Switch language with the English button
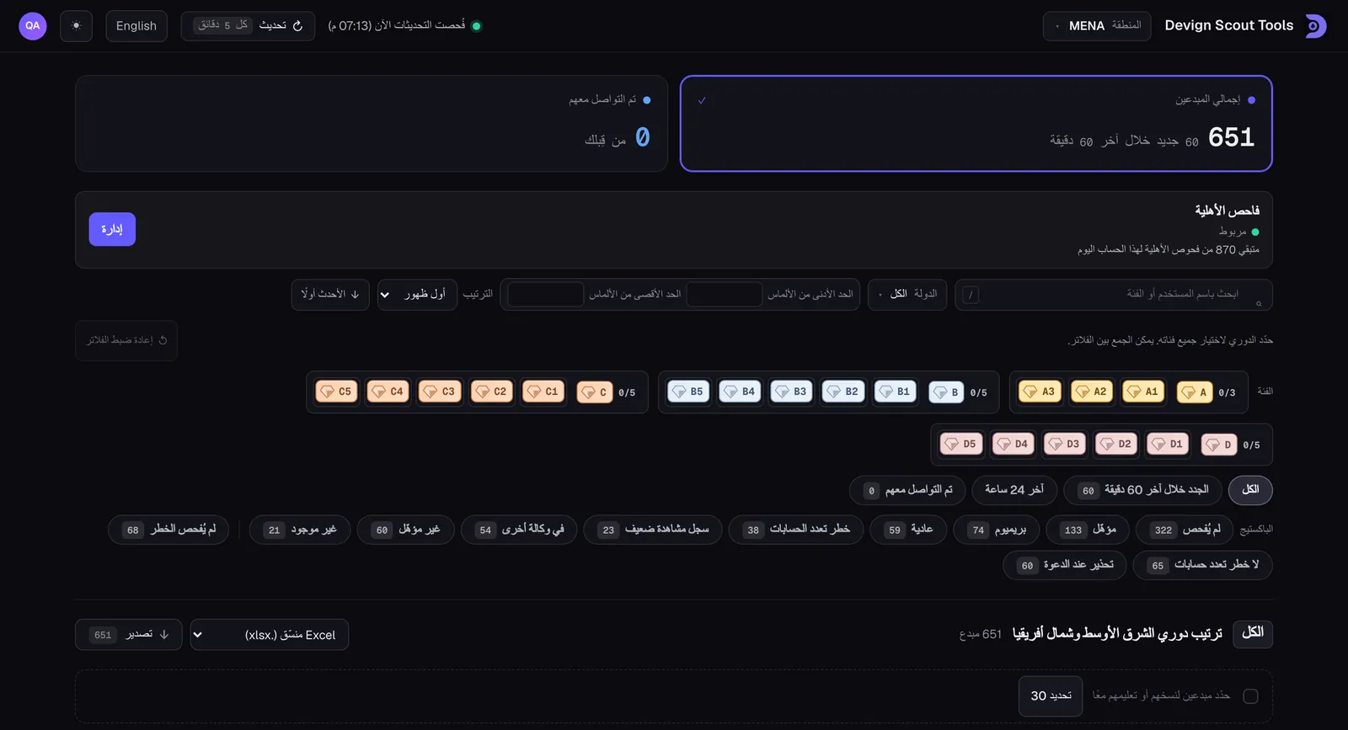This screenshot has height=730, width=1348. coord(136,26)
